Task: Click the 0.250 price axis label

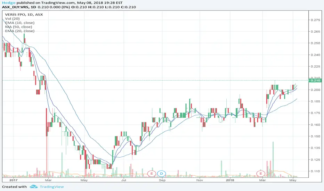Action: click(315, 43)
